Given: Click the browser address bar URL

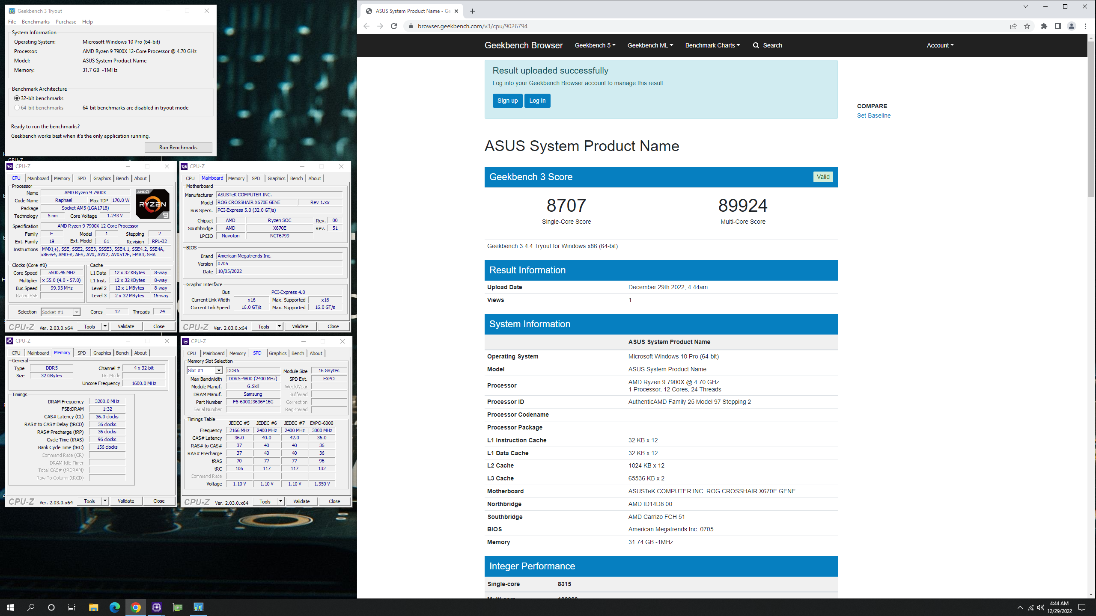Looking at the screenshot, I should point(472,26).
